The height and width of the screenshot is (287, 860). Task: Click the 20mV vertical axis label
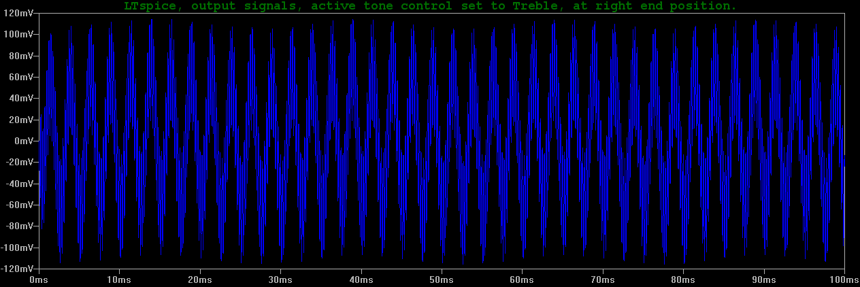coord(20,120)
